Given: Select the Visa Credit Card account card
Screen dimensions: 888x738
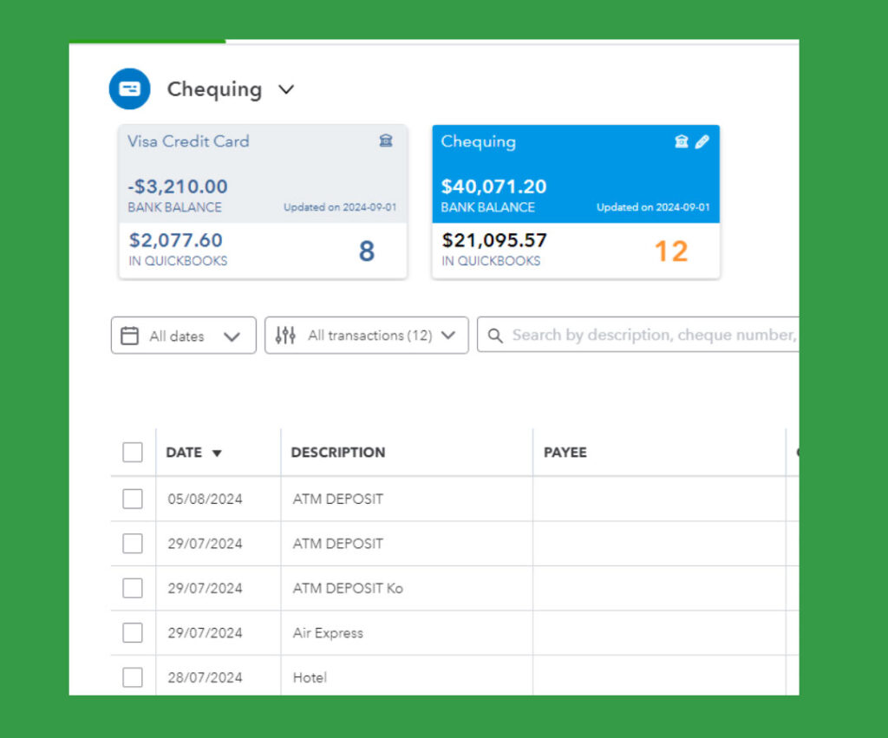Looking at the screenshot, I should tap(263, 173).
